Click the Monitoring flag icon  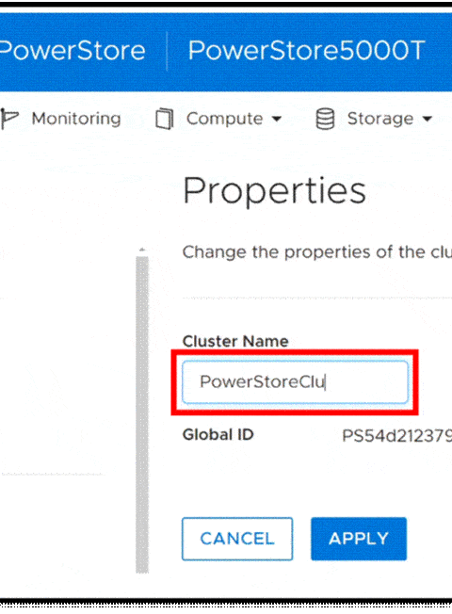(9, 119)
